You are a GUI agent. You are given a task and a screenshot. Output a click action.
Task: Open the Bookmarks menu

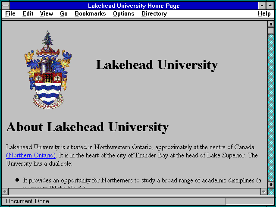tap(90, 14)
